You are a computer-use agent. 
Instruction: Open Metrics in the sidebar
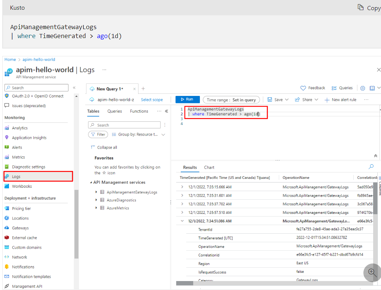tap(18, 157)
